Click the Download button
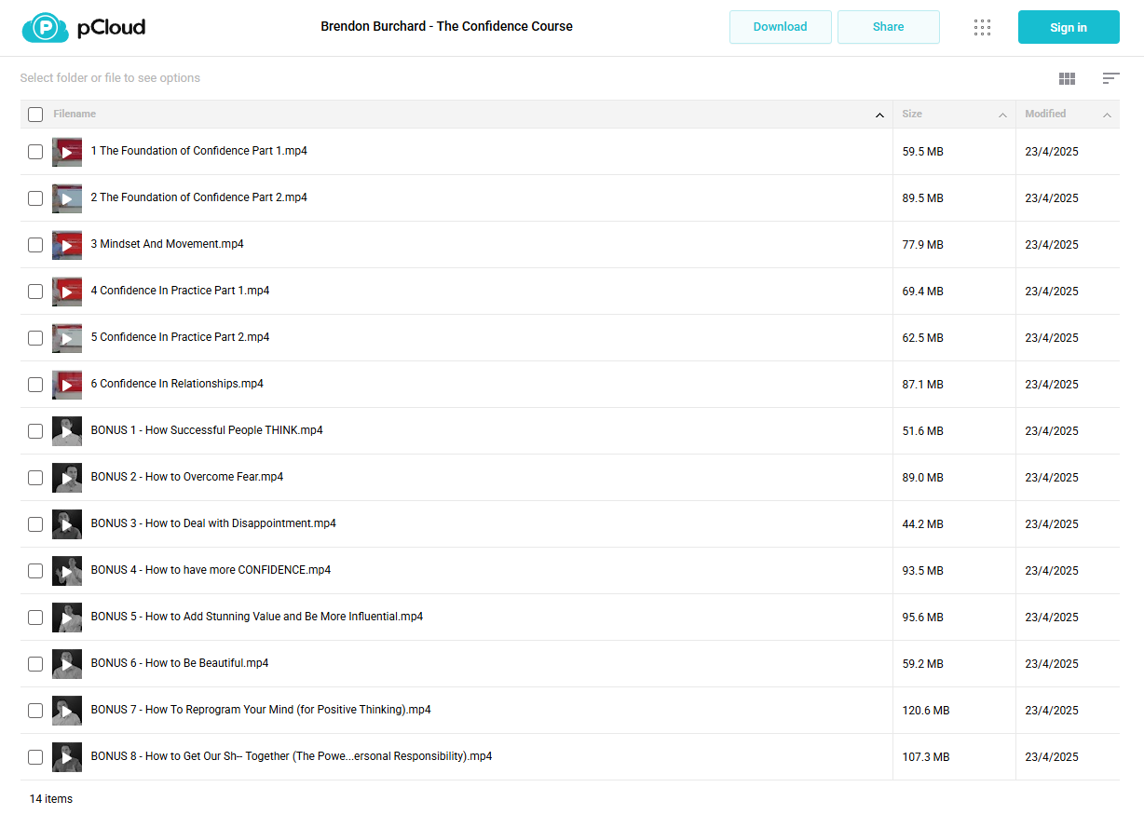Screen dimensions: 1144x828 (x=780, y=27)
